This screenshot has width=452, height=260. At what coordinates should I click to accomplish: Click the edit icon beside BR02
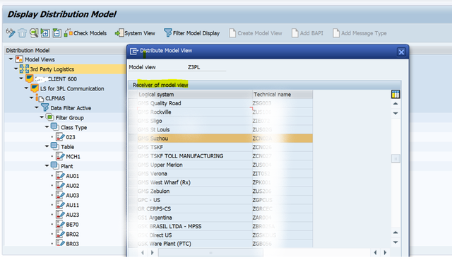click(60, 234)
